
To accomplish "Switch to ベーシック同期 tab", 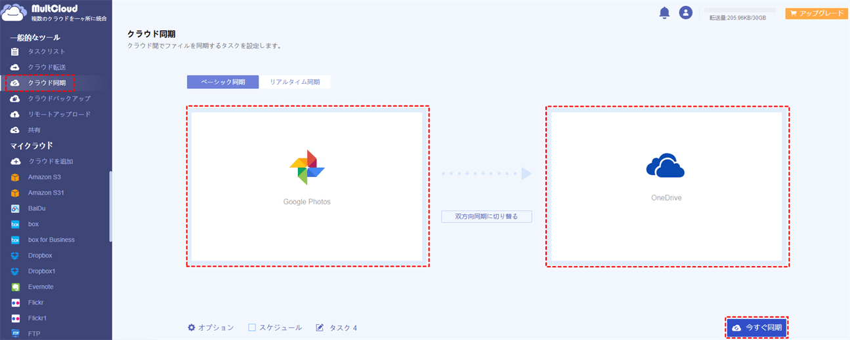I will click(223, 82).
